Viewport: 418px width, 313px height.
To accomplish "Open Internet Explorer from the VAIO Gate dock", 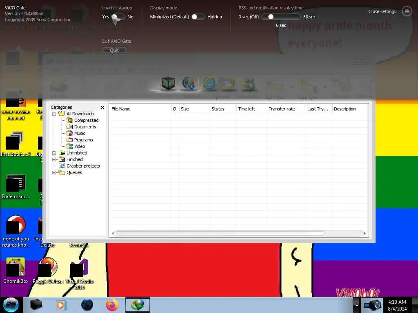I will point(209,83).
